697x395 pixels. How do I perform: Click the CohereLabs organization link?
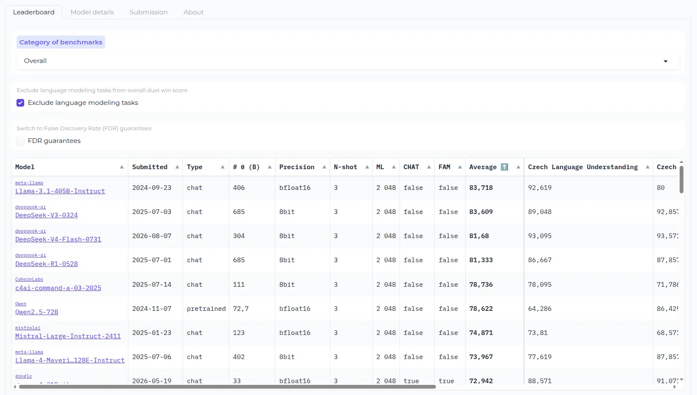[x=29, y=280]
